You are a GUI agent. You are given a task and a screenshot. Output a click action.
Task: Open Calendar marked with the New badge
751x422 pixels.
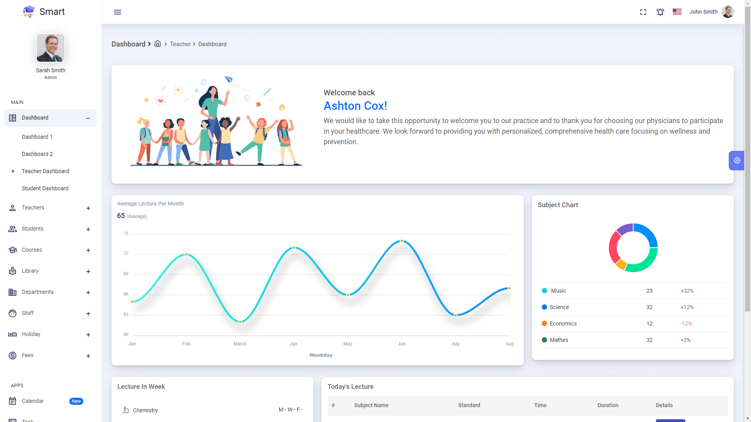(33, 401)
